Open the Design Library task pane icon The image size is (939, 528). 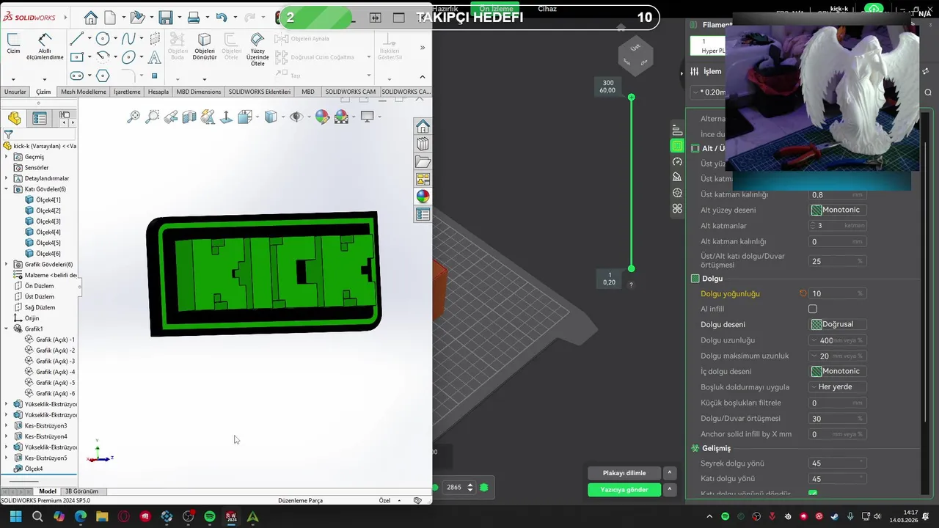(x=423, y=144)
